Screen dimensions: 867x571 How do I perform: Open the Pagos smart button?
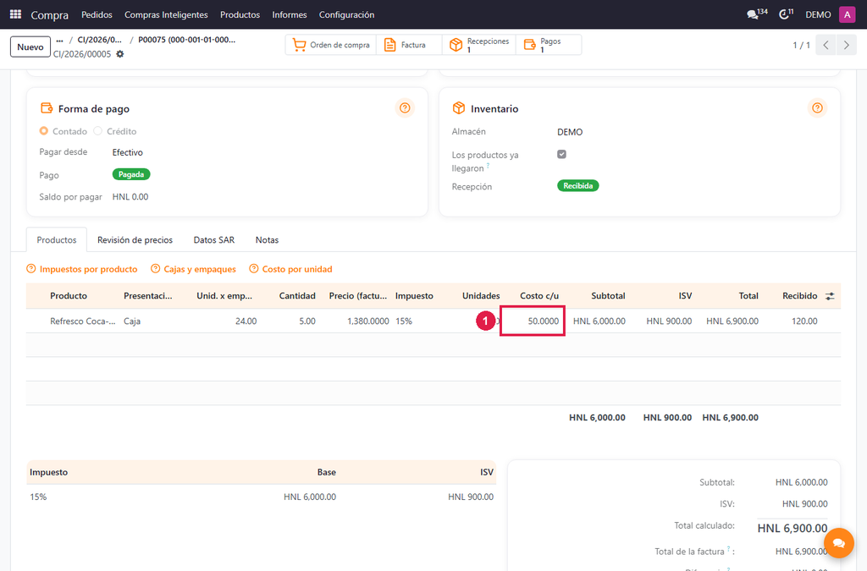click(x=549, y=45)
